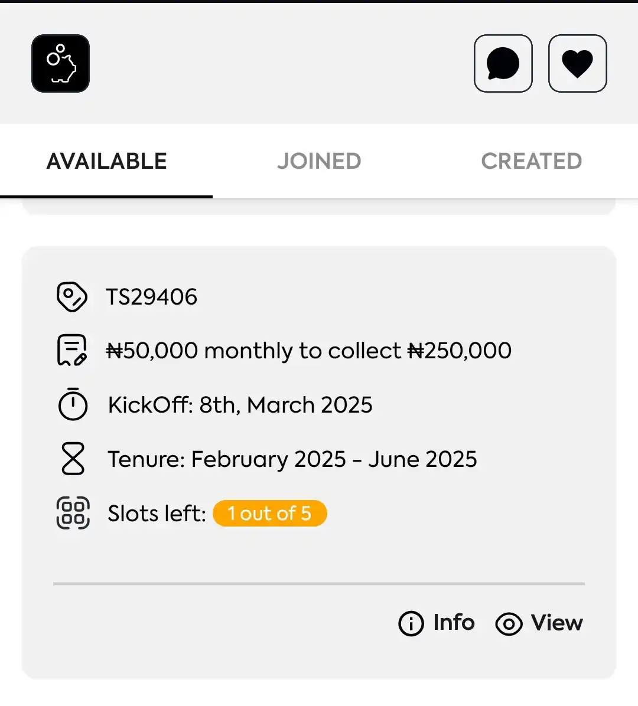This screenshot has height=706, width=638.
Task: Click the hourglass icon next to Tenure
Action: pos(73,458)
